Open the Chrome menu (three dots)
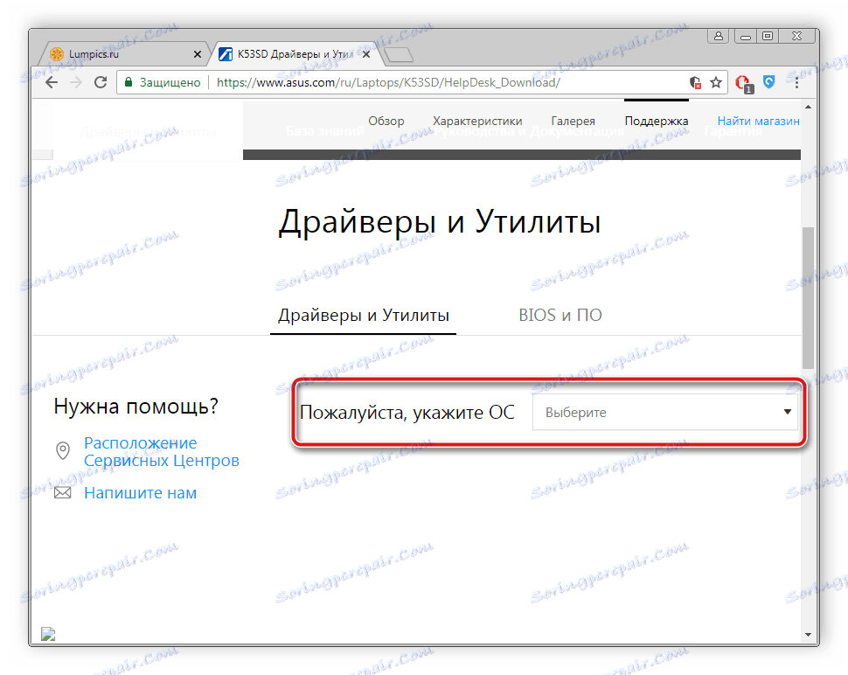The image size is (848, 675). (x=796, y=81)
